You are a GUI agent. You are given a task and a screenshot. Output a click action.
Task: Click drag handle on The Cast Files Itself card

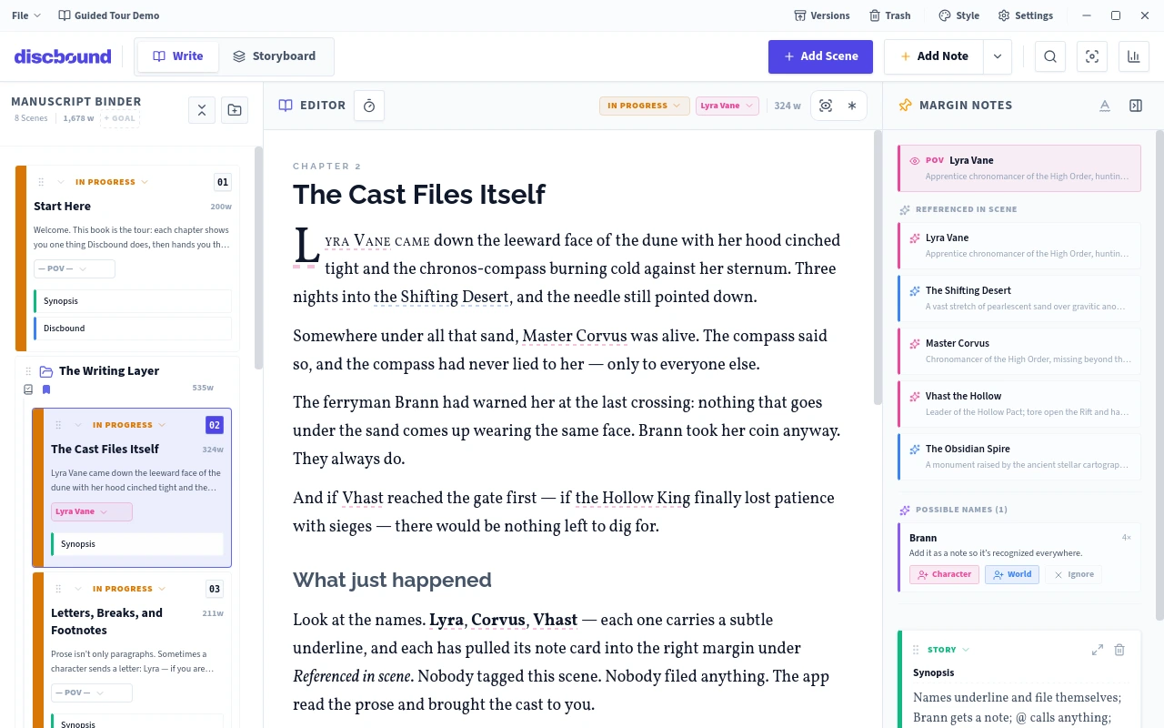point(58,425)
